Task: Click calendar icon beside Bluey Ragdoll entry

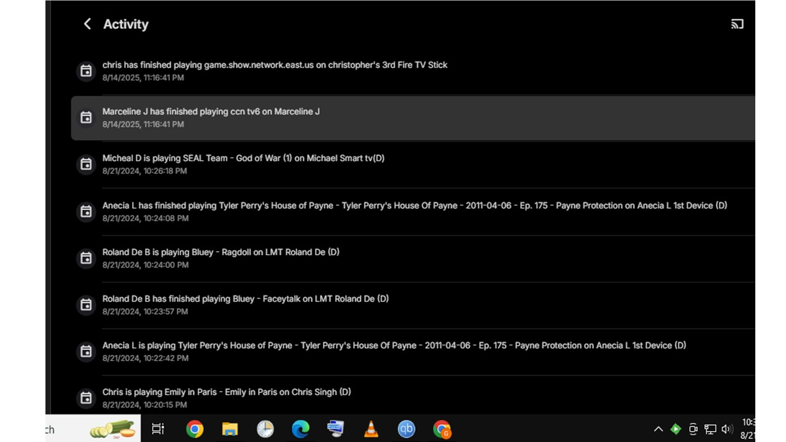Action: [87, 258]
